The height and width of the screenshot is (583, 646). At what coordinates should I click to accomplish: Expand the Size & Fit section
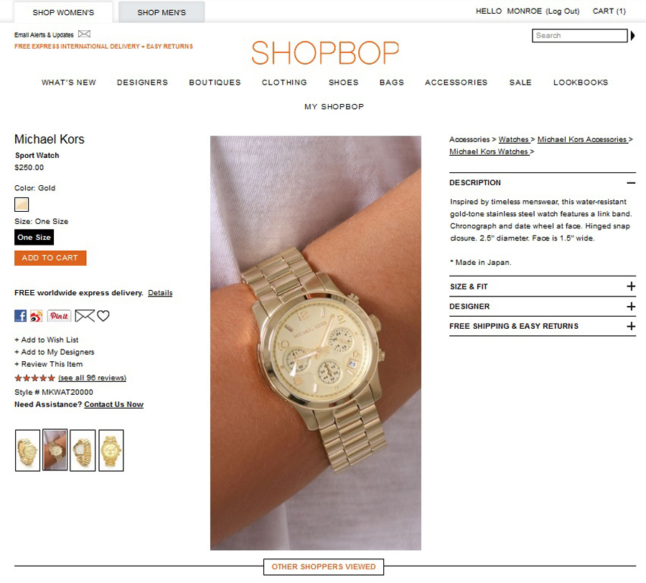coord(631,286)
